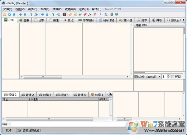Switch to the 断点 tab
Image resolution: width=187 pixels, height=135 pixels.
tap(69, 20)
